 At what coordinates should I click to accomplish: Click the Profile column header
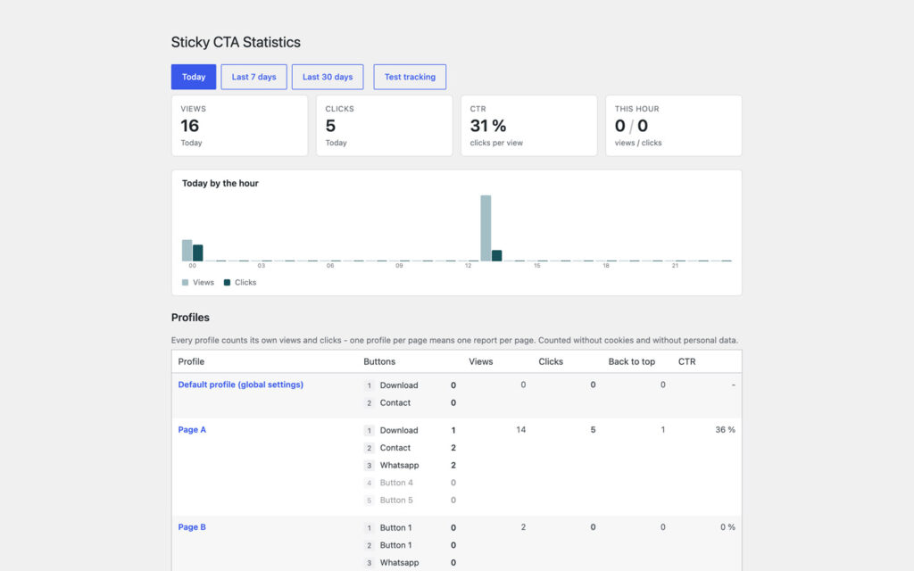[191, 361]
